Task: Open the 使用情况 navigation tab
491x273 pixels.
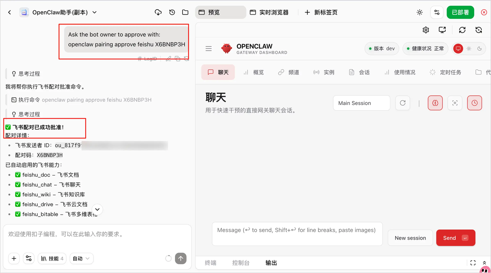Action: tap(400, 72)
